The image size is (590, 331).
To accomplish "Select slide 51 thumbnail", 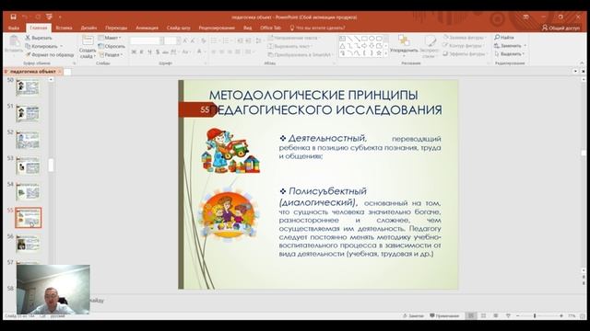I will point(28,114).
